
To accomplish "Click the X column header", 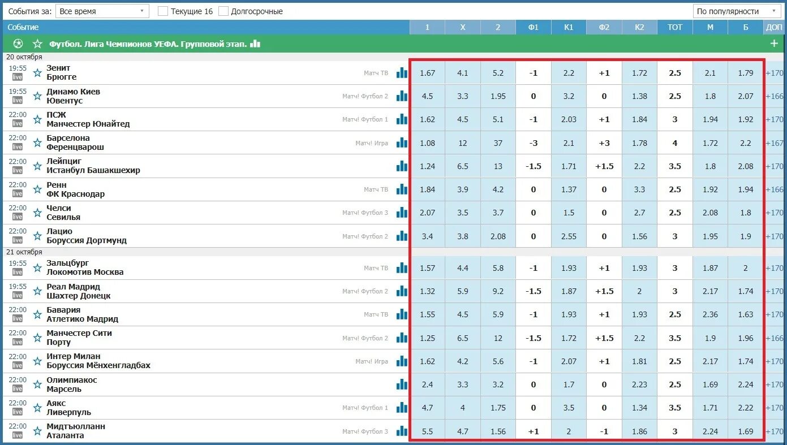I will pos(463,27).
